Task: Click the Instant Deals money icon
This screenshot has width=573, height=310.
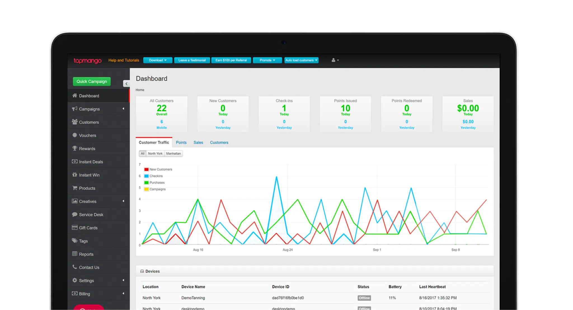Action: click(74, 162)
